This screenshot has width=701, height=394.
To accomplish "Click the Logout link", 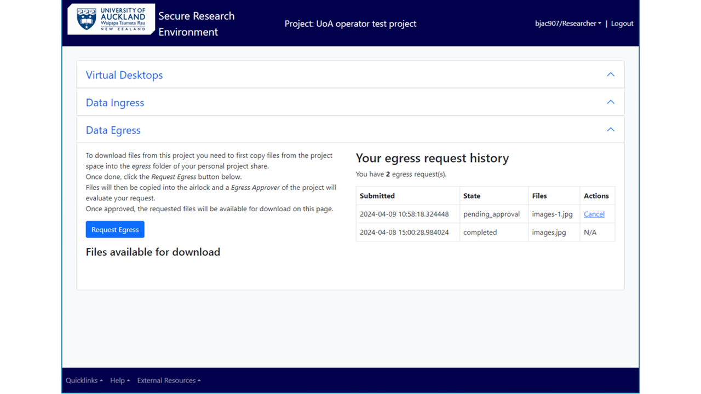I will [622, 24].
